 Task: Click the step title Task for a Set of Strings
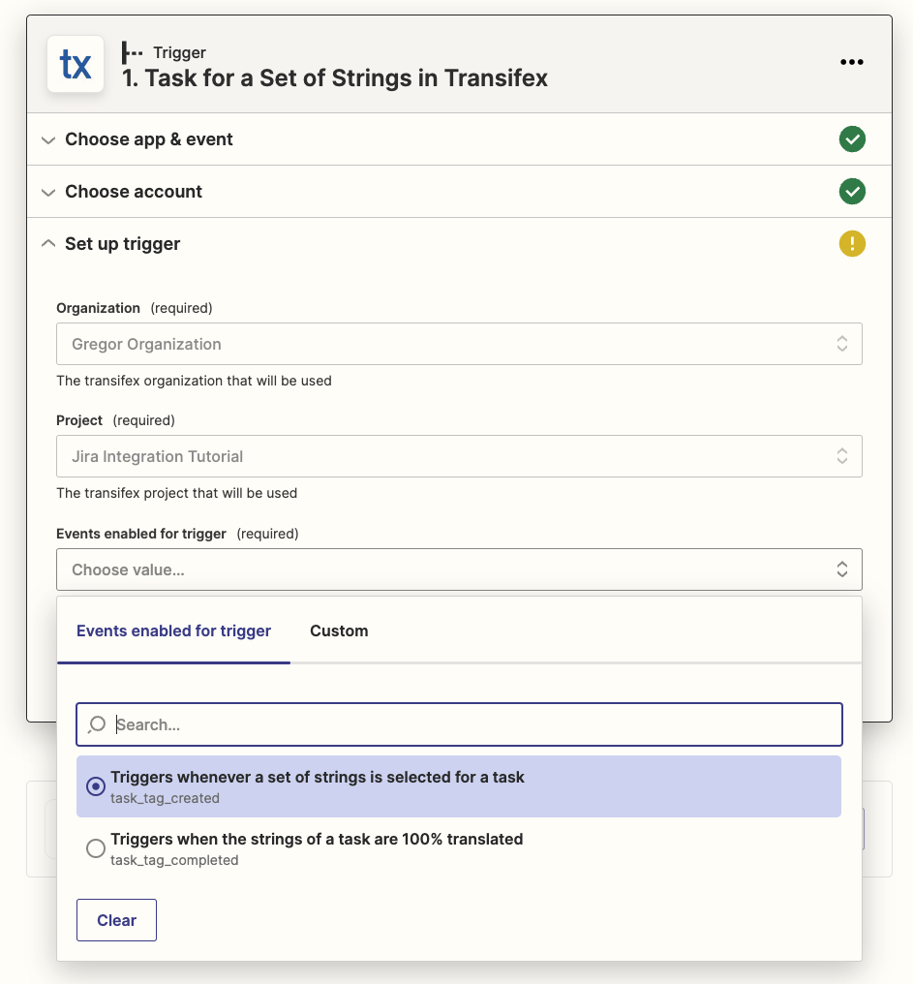coord(334,77)
